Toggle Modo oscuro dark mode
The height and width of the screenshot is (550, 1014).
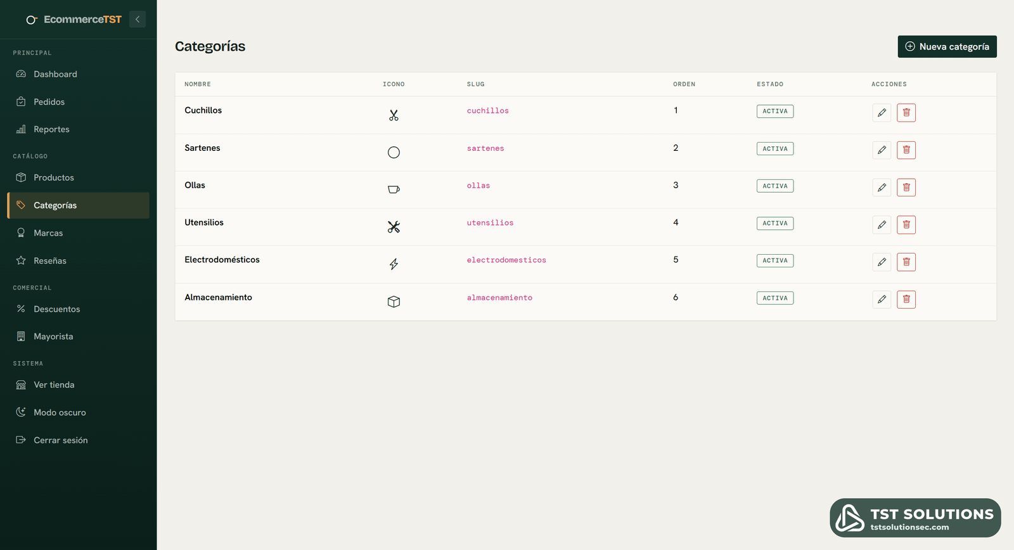[x=79, y=412]
